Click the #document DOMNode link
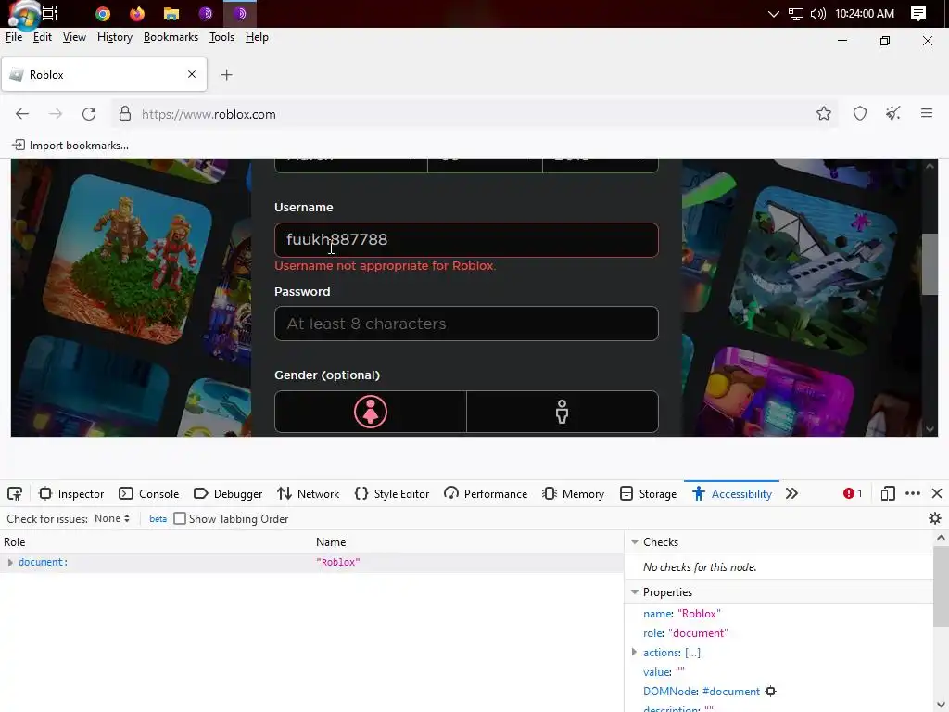This screenshot has height=712, width=949. pos(730,692)
